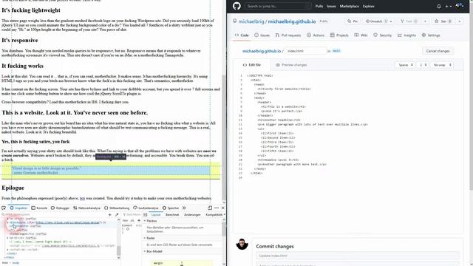Edit the index.html filename field
473x266 pixels.
pyautogui.click(x=305, y=51)
